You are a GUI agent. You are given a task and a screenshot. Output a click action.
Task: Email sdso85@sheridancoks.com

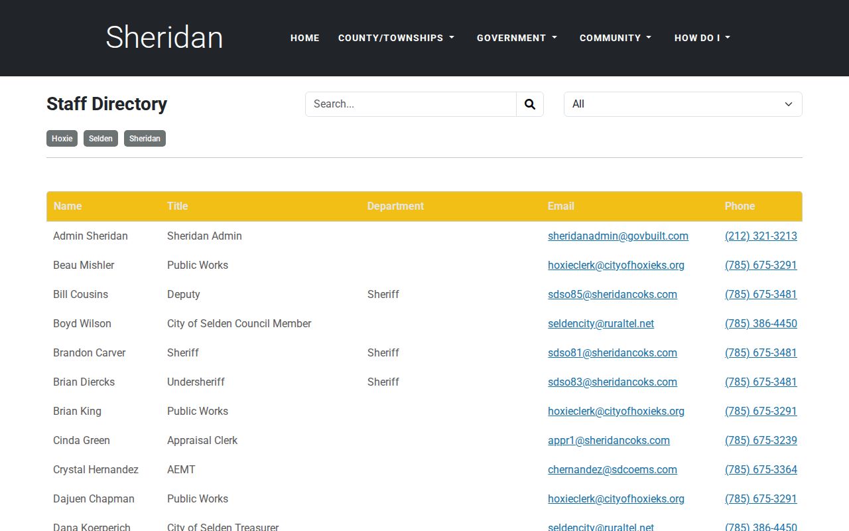pyautogui.click(x=612, y=294)
